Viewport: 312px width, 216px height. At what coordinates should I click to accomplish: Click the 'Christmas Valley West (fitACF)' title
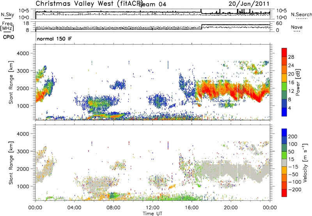tap(89, 4)
